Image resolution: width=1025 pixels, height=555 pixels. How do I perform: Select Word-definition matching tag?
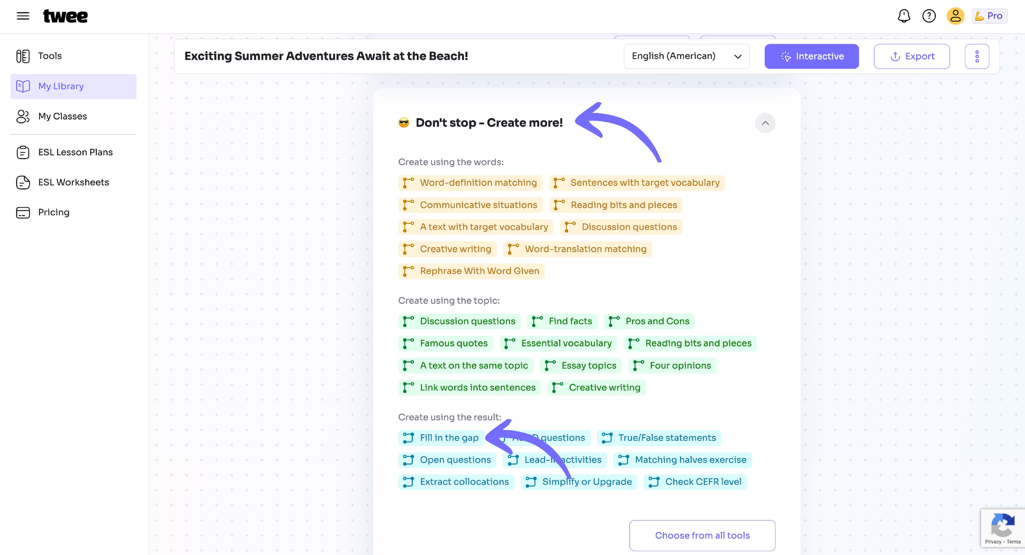coord(470,183)
